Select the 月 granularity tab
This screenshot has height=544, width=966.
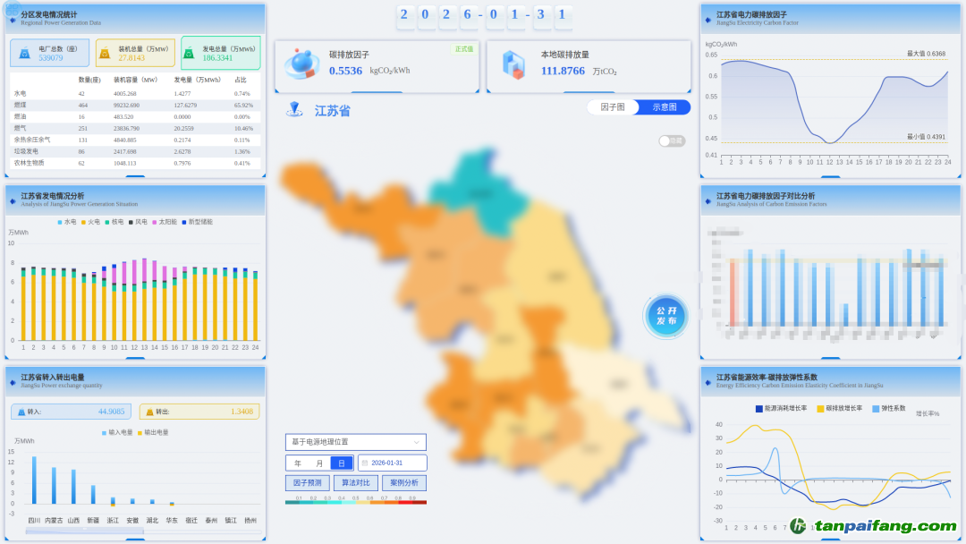[319, 463]
